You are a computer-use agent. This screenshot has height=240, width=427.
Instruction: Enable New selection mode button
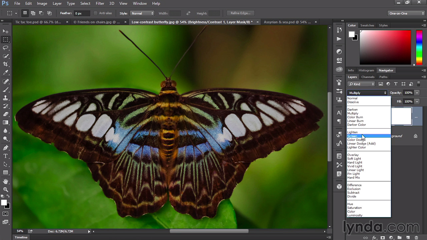coord(25,13)
